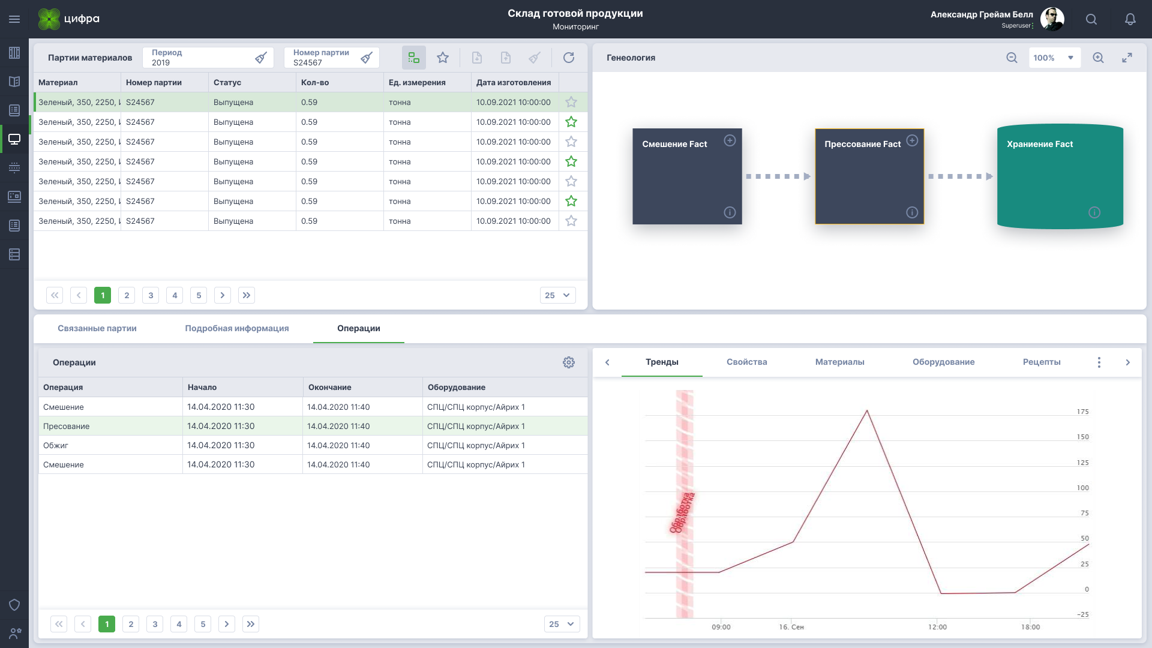This screenshot has height=648, width=1152.
Task: Click the open book icon in sidebar
Action: tap(14, 82)
